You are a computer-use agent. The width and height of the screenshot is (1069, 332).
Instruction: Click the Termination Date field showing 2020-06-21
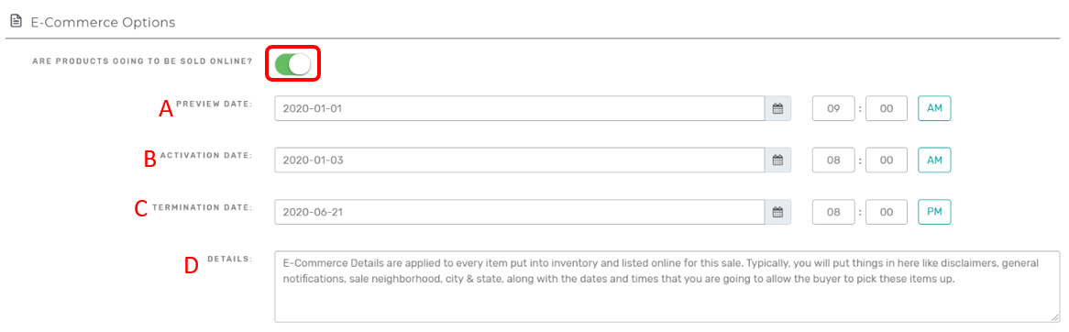point(520,212)
